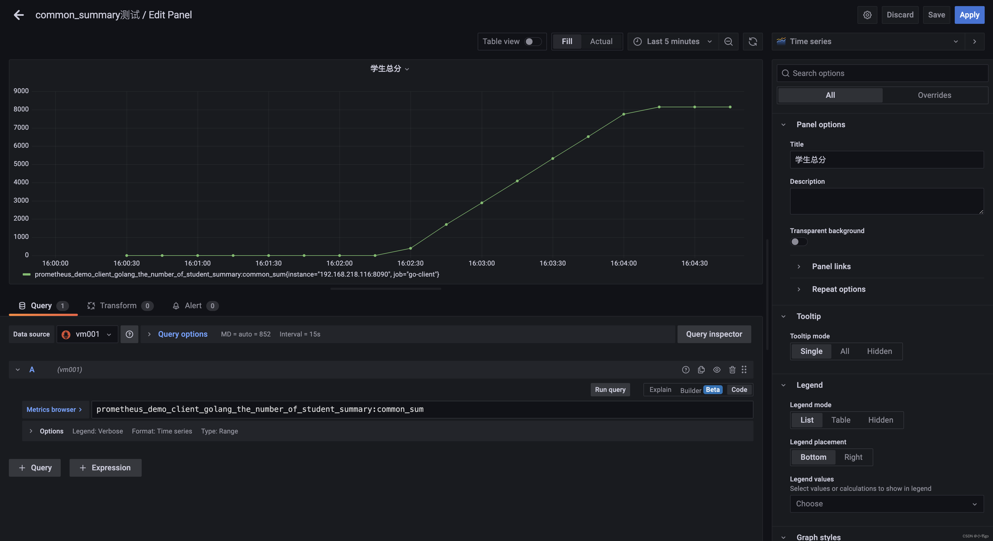This screenshot has width=993, height=541.
Task: Delete query A with trash icon
Action: point(732,369)
